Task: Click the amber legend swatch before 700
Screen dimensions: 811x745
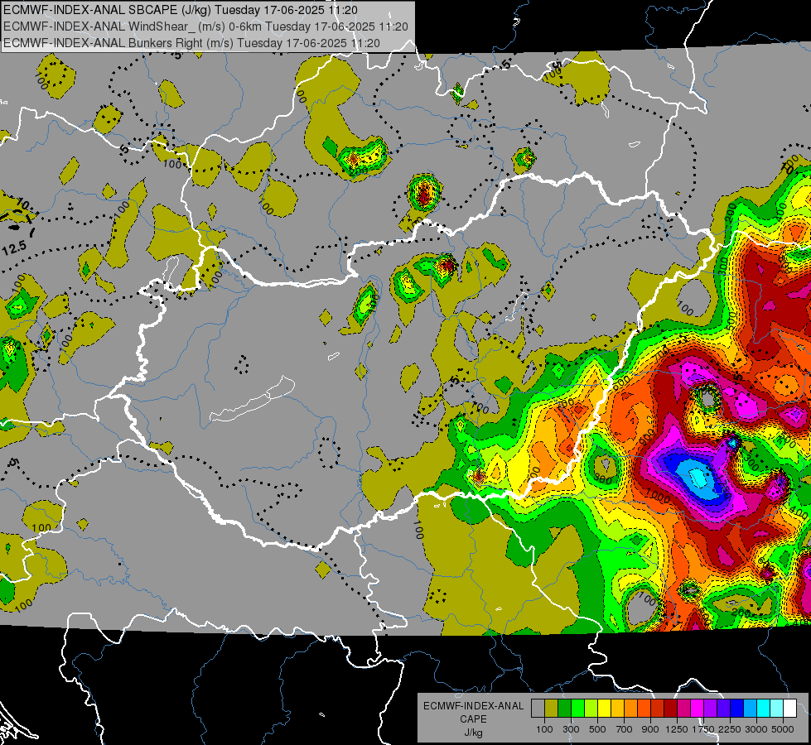Action: pyautogui.click(x=617, y=708)
